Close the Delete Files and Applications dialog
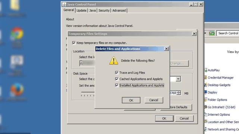 click(x=166, y=49)
